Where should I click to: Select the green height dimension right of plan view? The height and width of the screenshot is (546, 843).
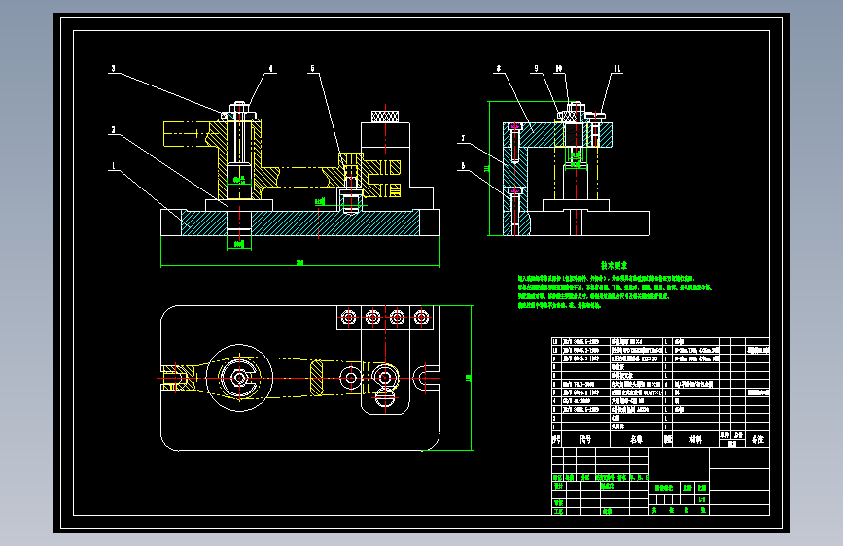470,378
